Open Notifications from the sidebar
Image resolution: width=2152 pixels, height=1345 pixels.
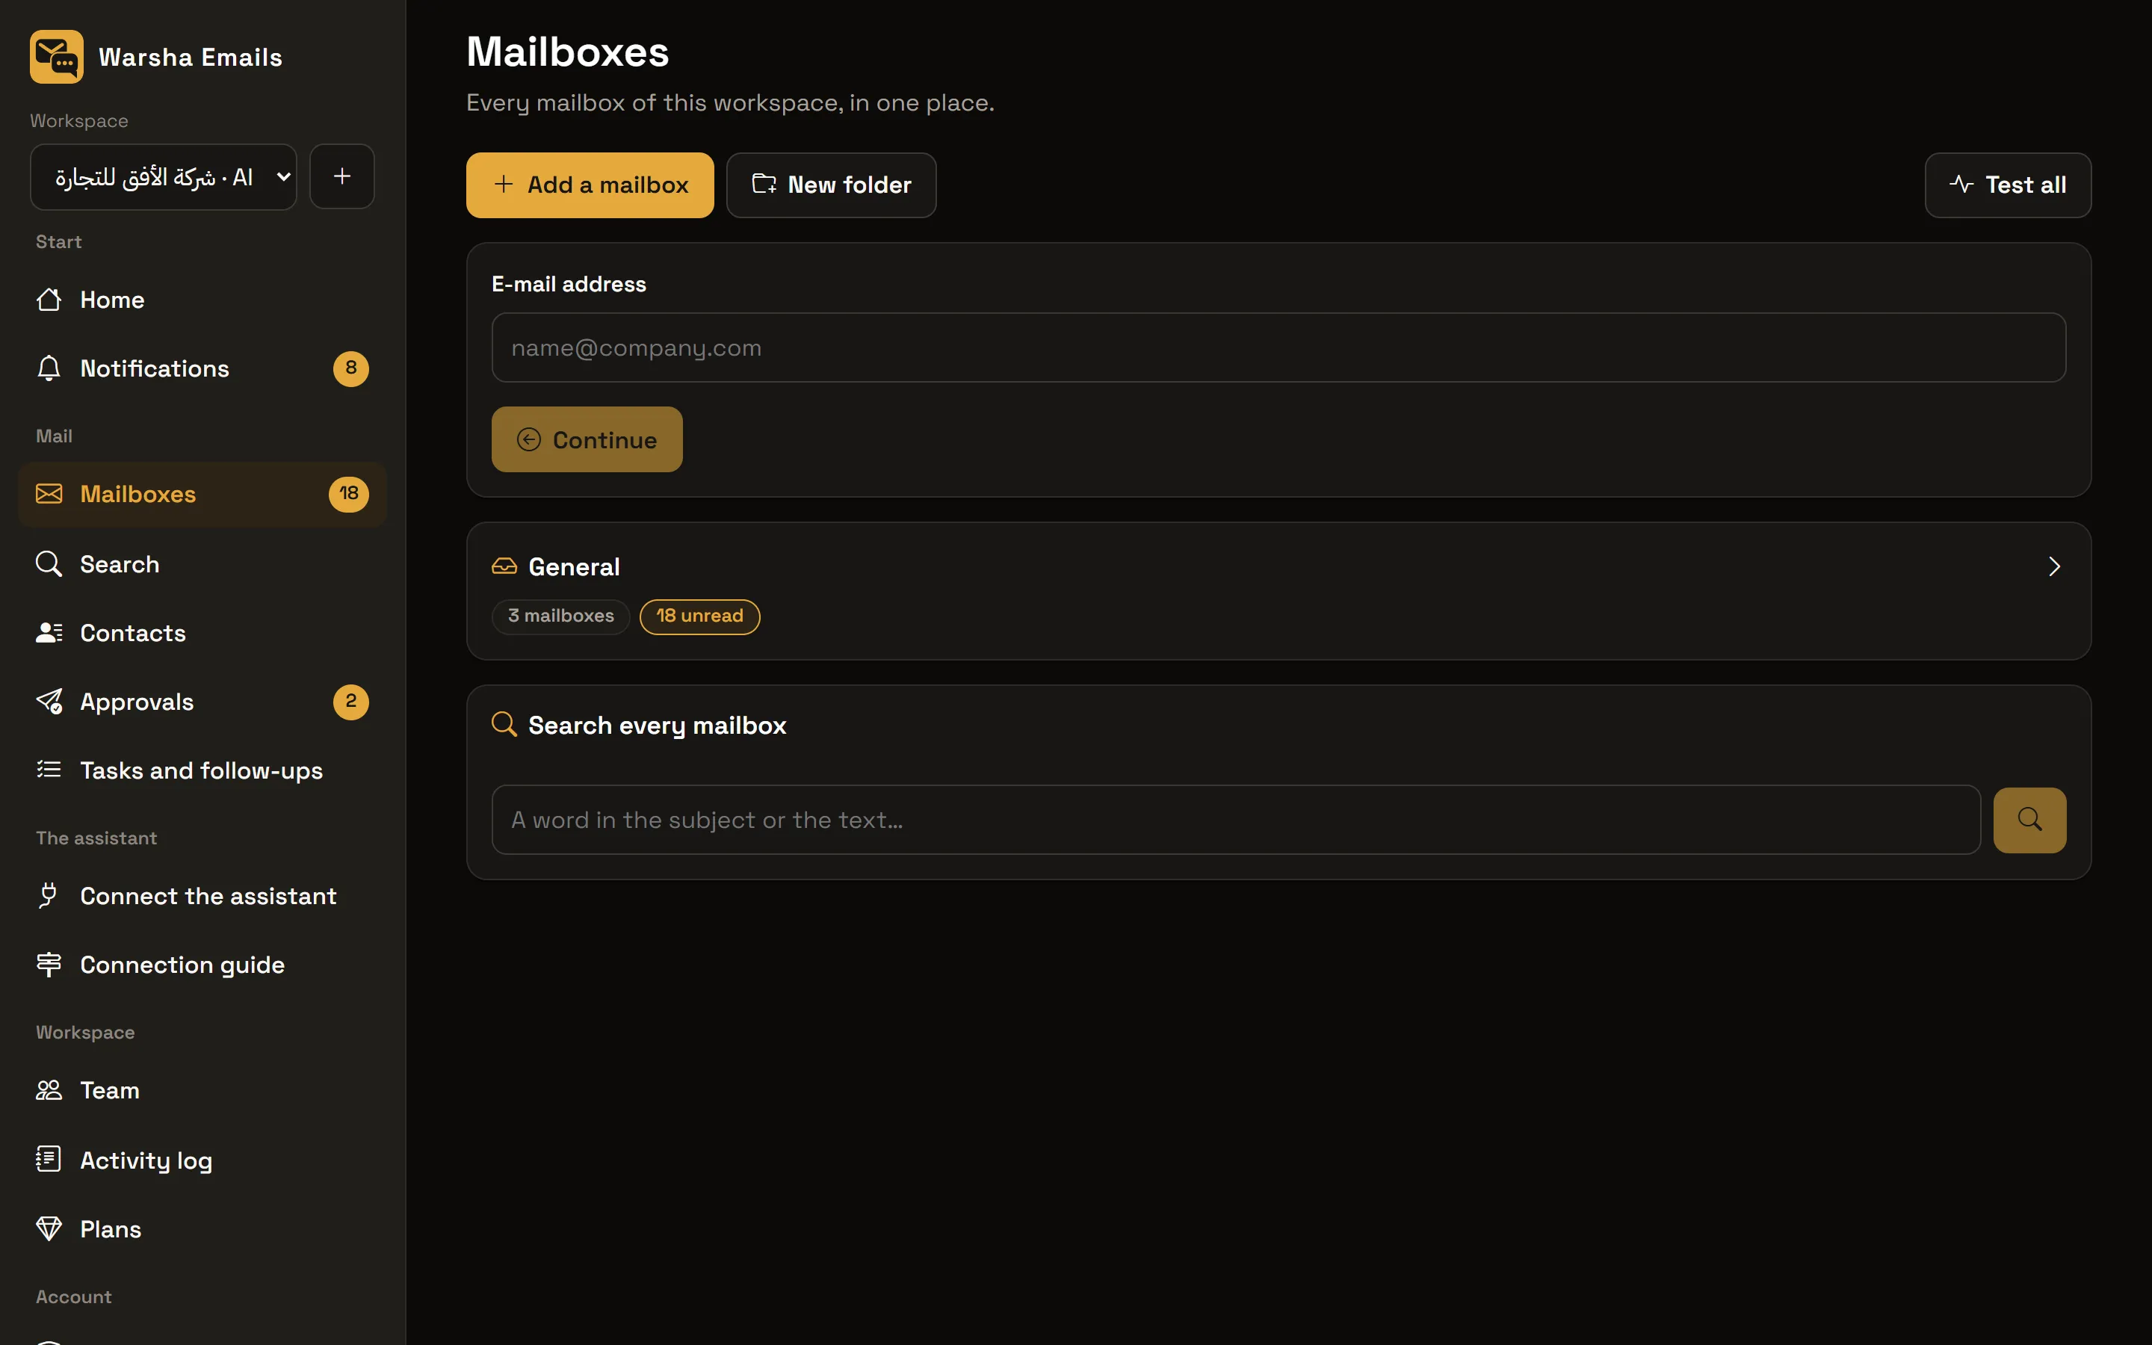[202, 368]
